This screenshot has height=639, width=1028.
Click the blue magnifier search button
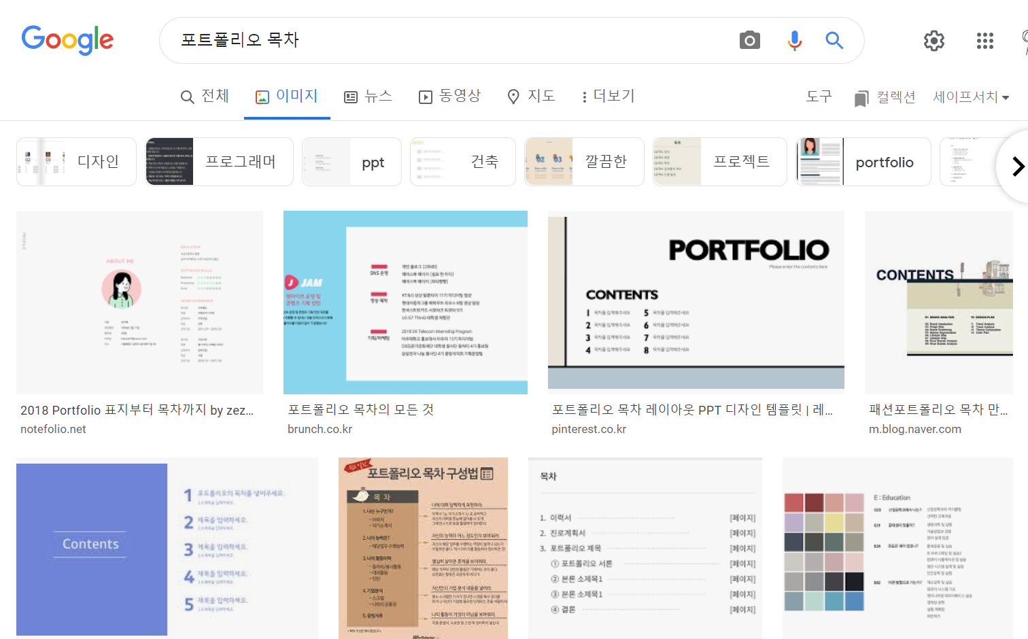point(834,41)
